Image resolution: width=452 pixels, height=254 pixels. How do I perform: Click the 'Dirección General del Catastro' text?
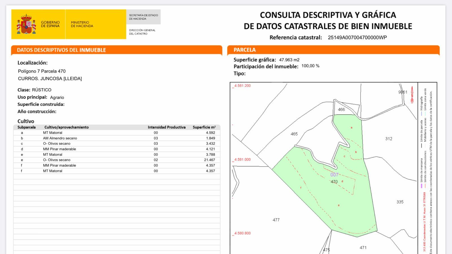pyautogui.click(x=142, y=32)
